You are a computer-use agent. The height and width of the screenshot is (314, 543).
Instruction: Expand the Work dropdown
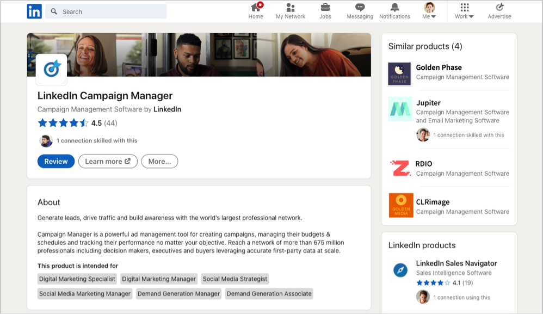[463, 11]
